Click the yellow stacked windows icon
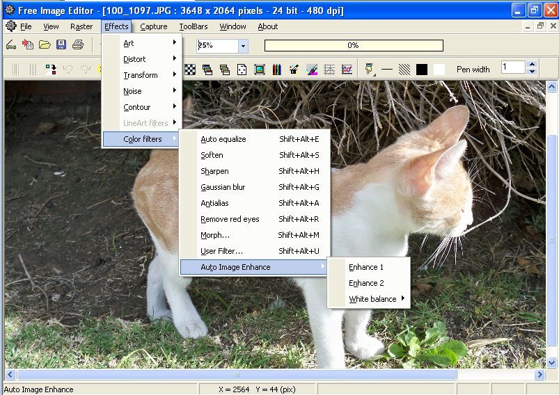559x395 pixels. click(225, 70)
